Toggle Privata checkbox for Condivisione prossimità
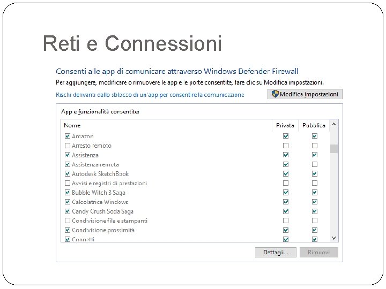 286,230
